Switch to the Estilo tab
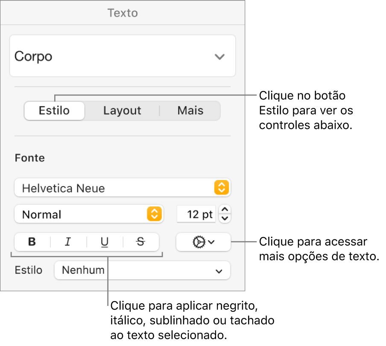The width and height of the screenshot is (386, 346). click(x=54, y=110)
